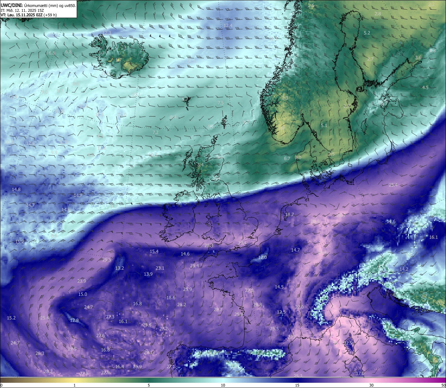Click the map value 3.6
446x388 pixels.
pos(418,57)
